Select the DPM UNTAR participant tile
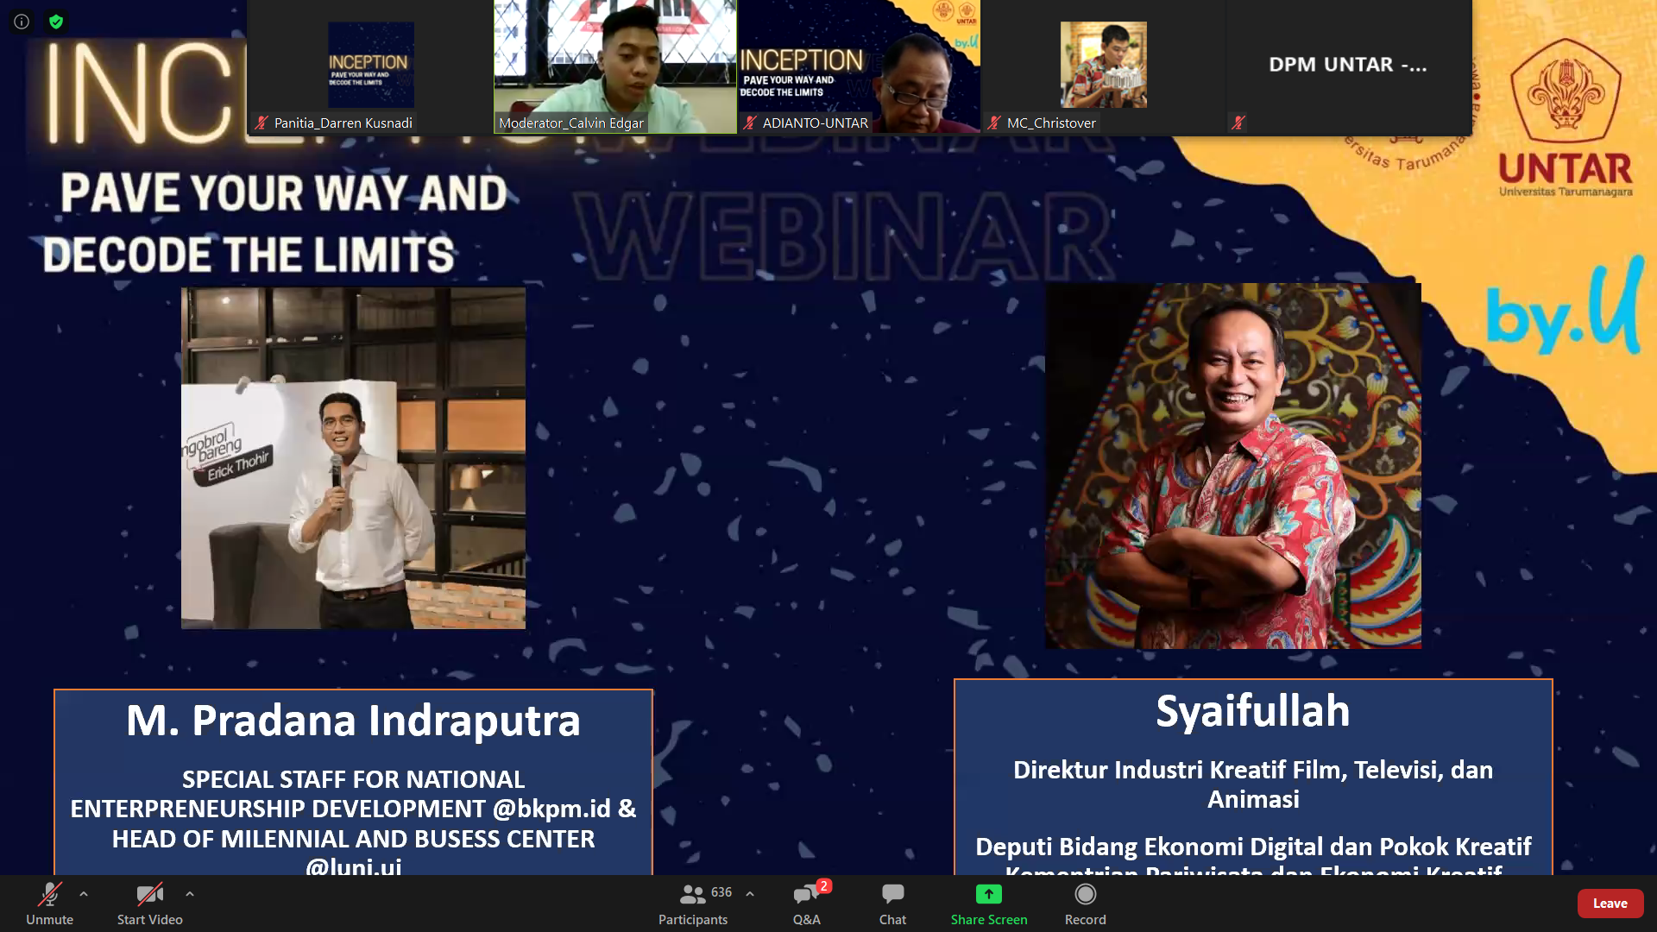The image size is (1657, 932). pyautogui.click(x=1349, y=66)
